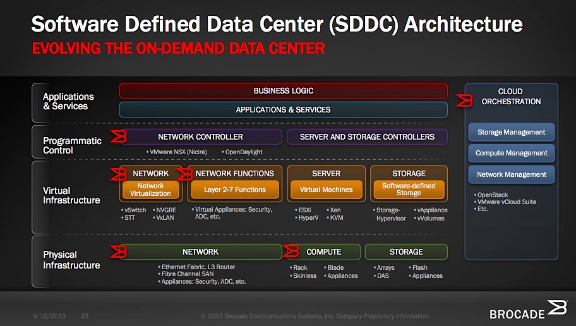Image resolution: width=576 pixels, height=326 pixels.
Task: Select the Business Logic bar
Action: pyautogui.click(x=283, y=91)
